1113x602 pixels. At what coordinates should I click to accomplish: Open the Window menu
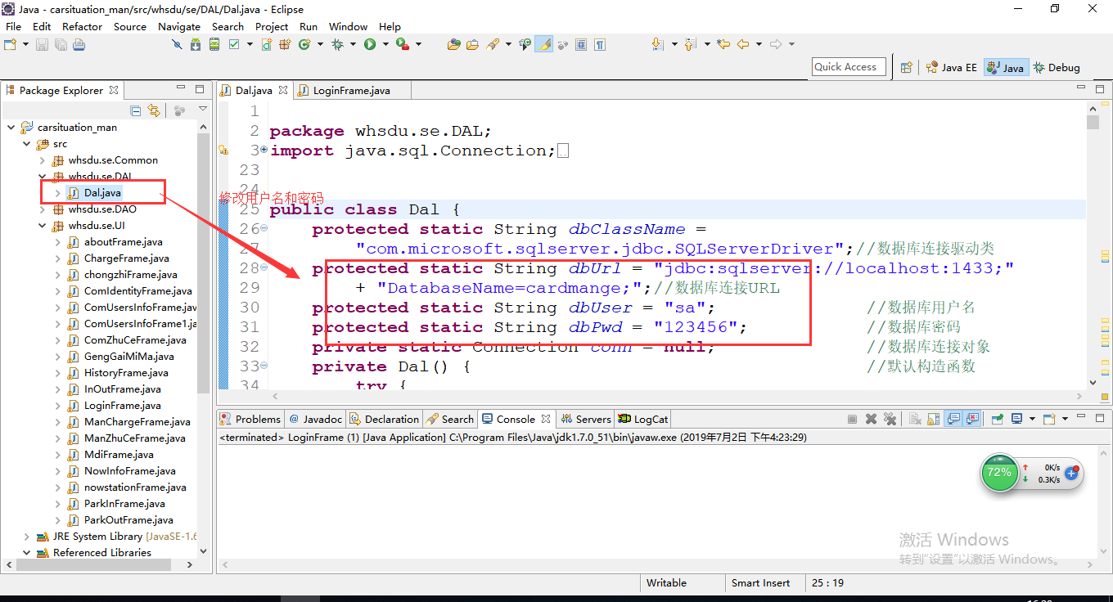(x=348, y=26)
